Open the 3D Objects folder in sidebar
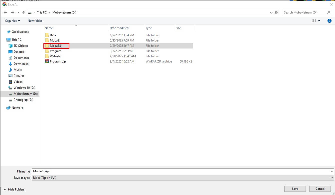The height and width of the screenshot is (195, 335). 21,46
